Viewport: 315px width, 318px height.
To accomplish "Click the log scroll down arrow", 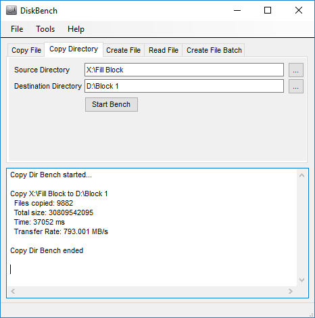I will [301, 280].
